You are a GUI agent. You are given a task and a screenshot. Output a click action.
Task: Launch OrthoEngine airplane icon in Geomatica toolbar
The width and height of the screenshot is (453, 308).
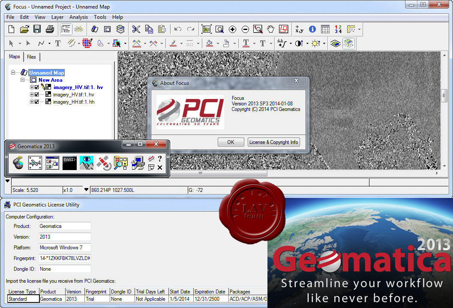[x=35, y=163]
